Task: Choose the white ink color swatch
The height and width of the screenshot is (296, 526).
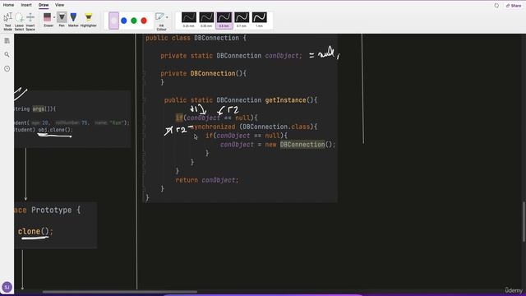Action: [x=113, y=21]
